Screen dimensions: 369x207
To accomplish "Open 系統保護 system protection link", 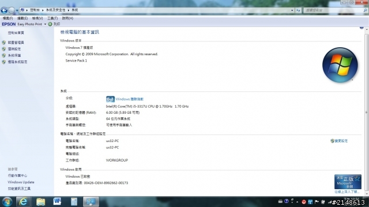I will [14, 55].
